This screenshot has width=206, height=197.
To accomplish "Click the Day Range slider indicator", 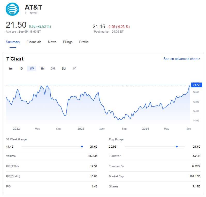I will point(177,147).
